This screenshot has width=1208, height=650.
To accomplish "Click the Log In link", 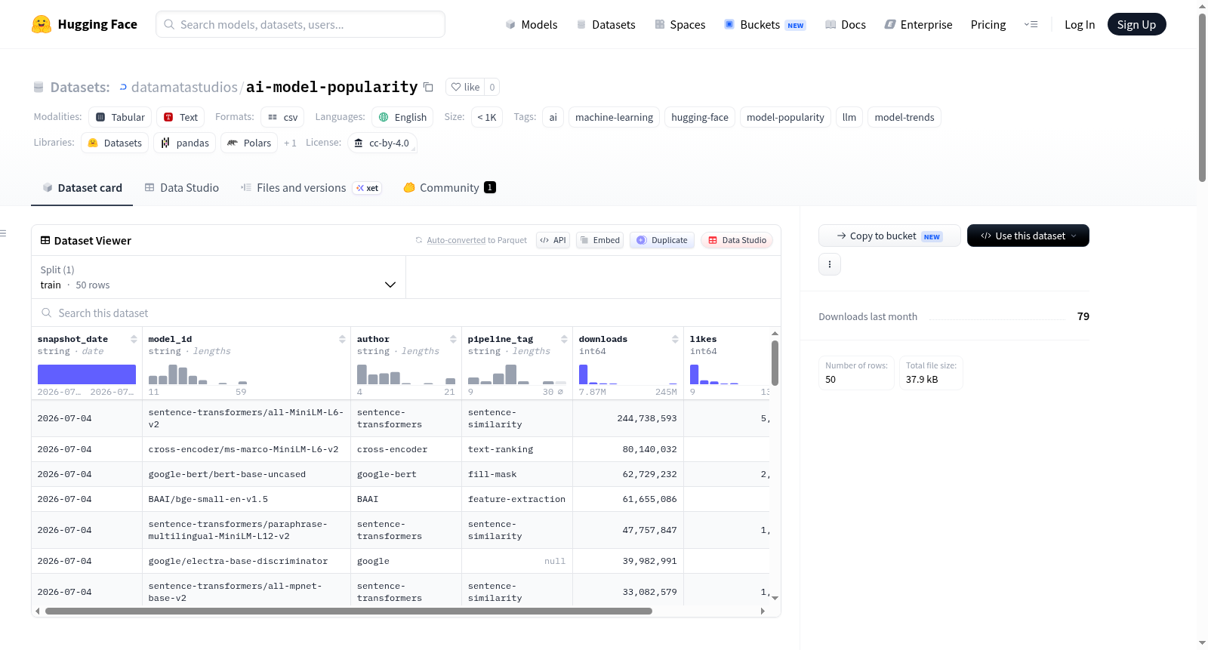I will click(x=1080, y=24).
